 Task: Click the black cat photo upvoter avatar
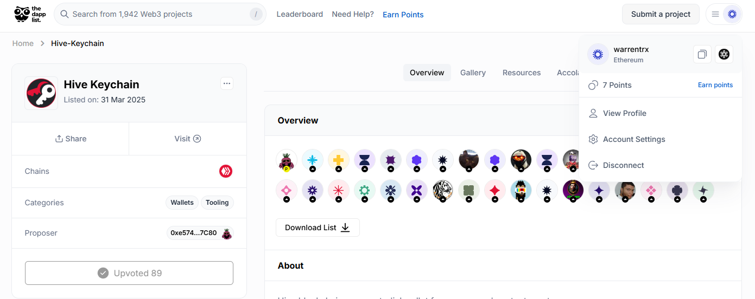pos(469,160)
